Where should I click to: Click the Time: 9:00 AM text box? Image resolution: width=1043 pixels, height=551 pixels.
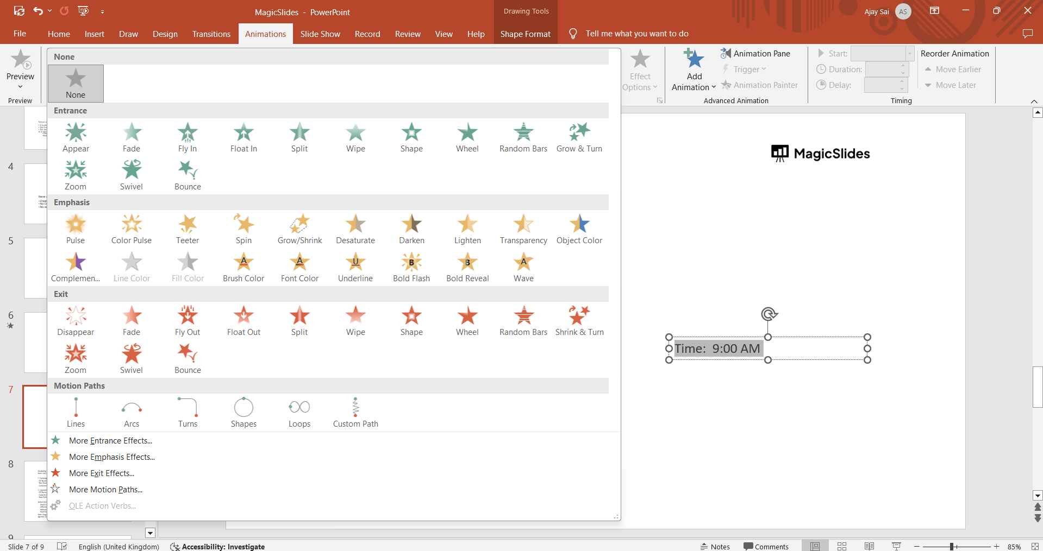point(768,349)
